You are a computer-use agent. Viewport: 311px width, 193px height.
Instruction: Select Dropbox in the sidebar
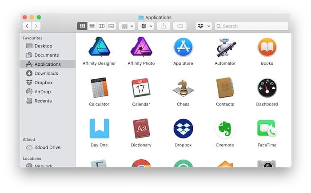[x=48, y=83]
